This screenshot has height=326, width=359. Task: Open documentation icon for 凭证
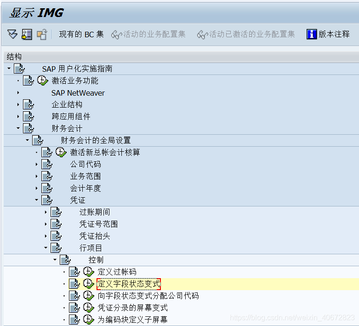(x=47, y=200)
